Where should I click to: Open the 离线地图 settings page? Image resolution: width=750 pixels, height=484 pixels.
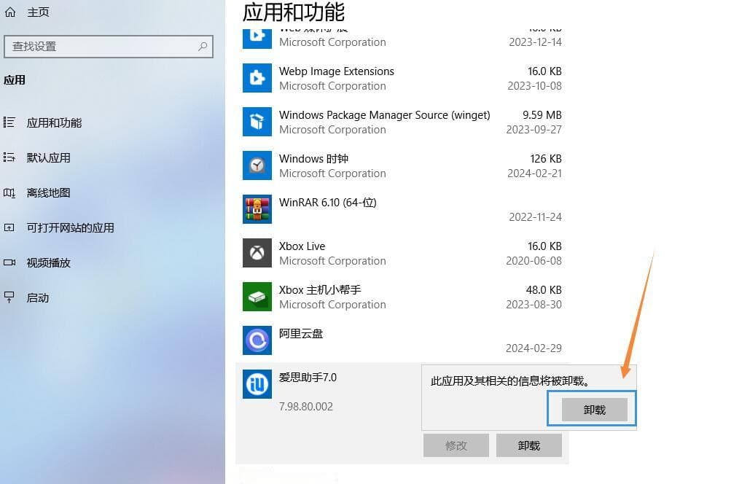pyautogui.click(x=48, y=192)
